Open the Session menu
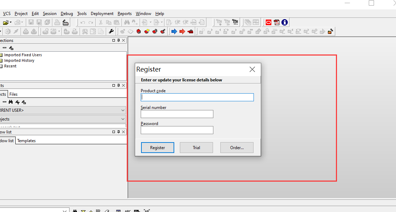This screenshot has height=212, width=396. [50, 14]
